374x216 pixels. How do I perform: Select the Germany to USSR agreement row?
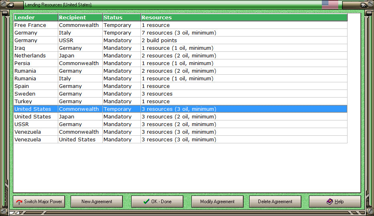pos(180,40)
